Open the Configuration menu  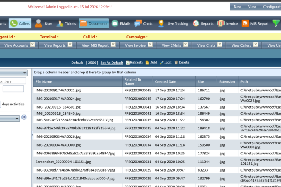(272, 7)
